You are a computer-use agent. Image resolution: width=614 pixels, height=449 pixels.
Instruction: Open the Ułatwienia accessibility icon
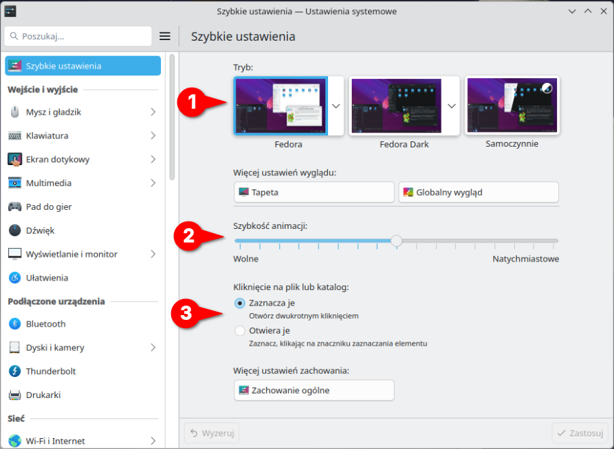click(15, 278)
